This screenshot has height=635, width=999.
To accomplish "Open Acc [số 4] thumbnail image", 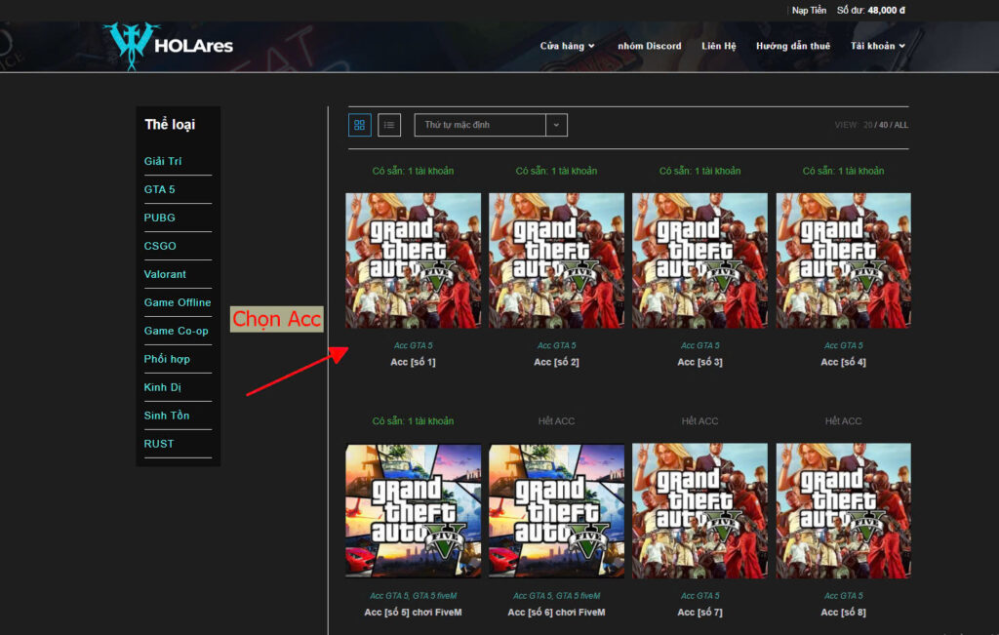I will click(x=844, y=260).
